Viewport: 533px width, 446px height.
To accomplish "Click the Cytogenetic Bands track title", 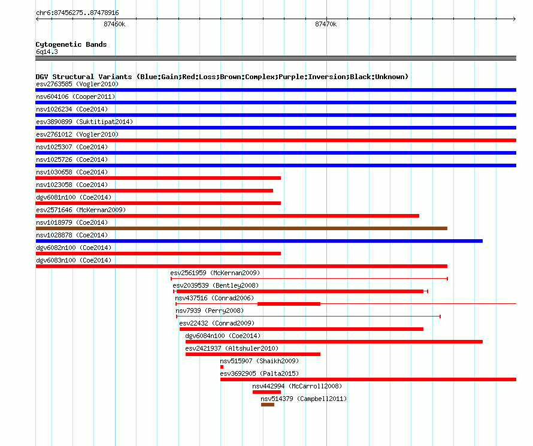I will [x=71, y=44].
